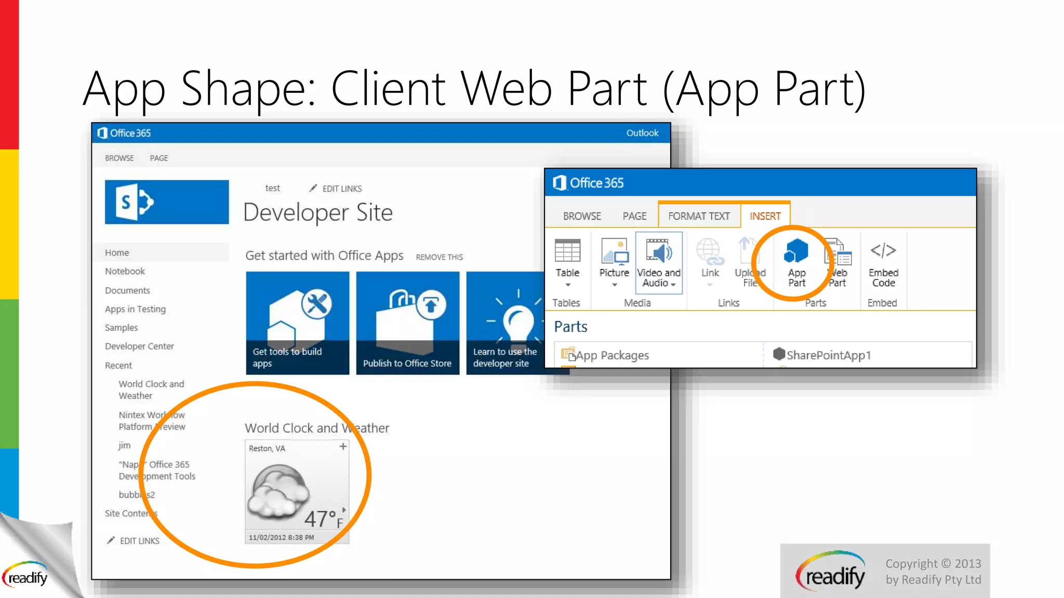This screenshot has width=1064, height=598.
Task: Click EDIT LINKS at the bottom of navigation
Action: tap(133, 541)
